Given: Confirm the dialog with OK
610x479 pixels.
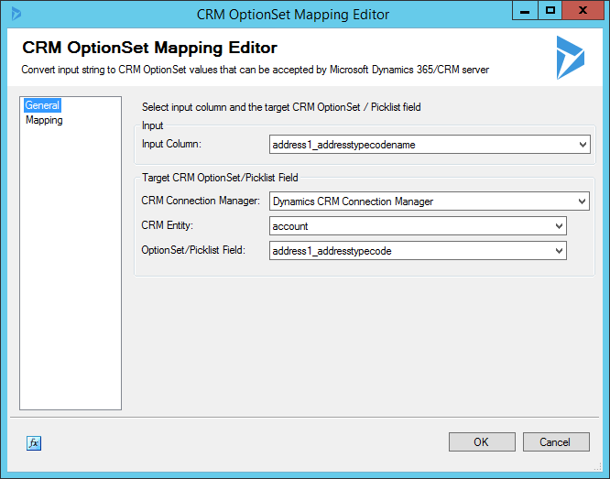Looking at the screenshot, I should coord(482,442).
